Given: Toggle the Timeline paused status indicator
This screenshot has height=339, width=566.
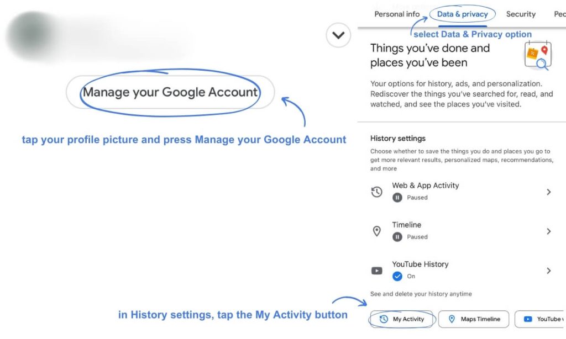Looking at the screenshot, I should 397,237.
